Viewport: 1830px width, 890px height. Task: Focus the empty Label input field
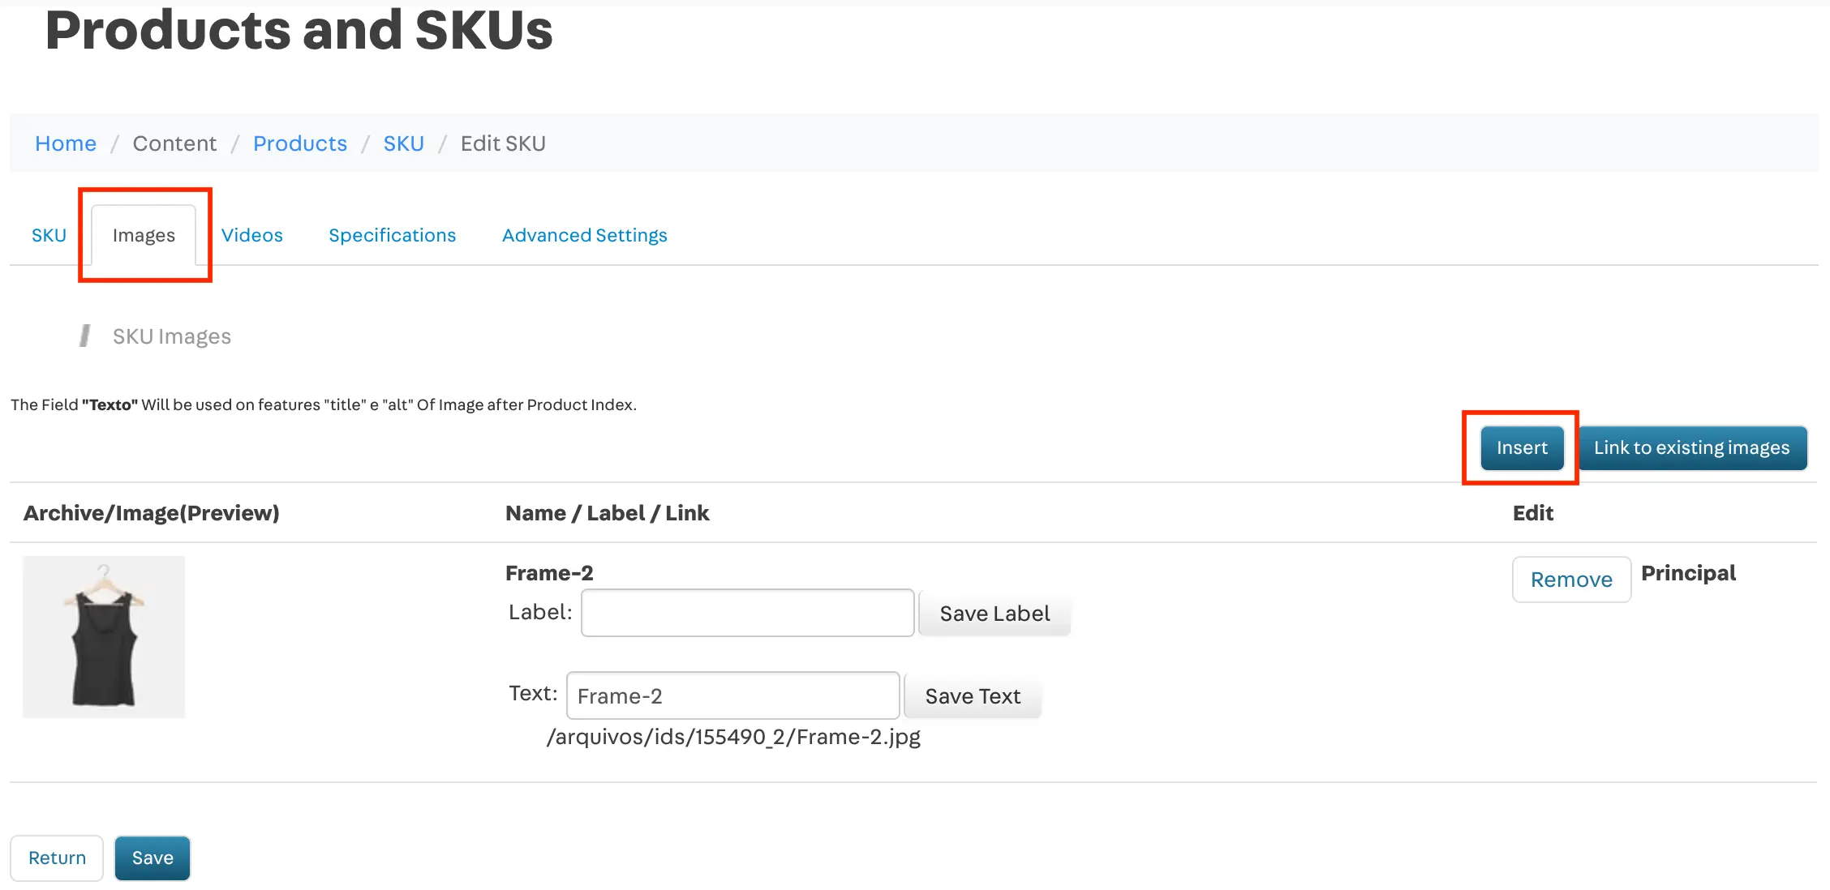coord(747,613)
